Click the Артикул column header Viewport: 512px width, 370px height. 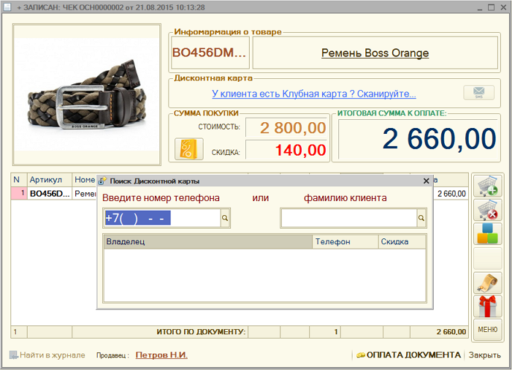(x=50, y=180)
